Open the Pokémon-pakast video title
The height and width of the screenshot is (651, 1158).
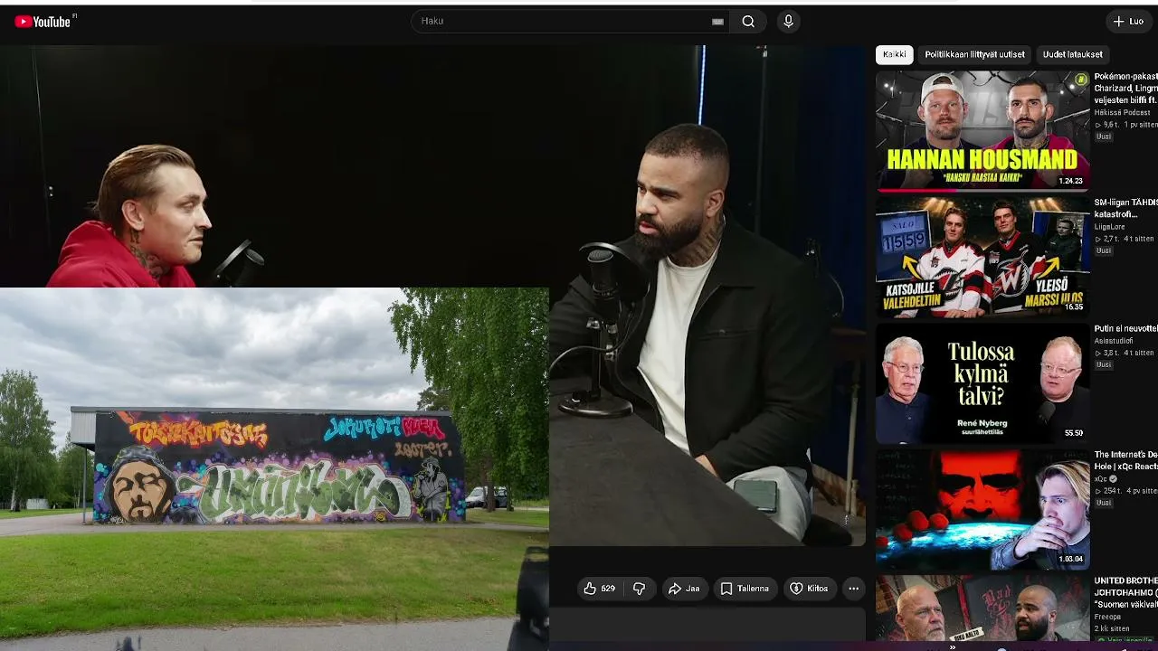[x=1125, y=88]
